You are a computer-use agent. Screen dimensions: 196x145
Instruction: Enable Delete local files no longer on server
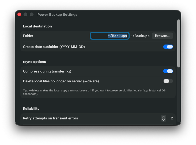pos(168,81)
